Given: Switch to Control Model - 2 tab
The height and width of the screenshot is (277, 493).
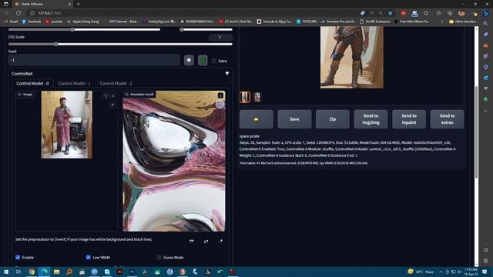Looking at the screenshot, I should 116,83.
